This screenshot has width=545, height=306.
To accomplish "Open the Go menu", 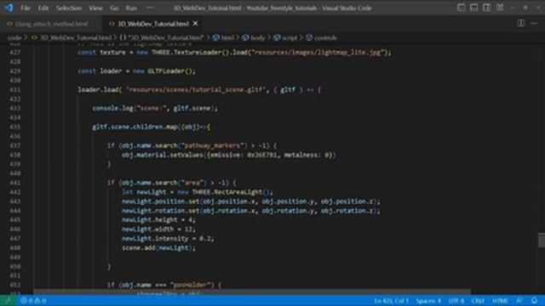I will (114, 8).
